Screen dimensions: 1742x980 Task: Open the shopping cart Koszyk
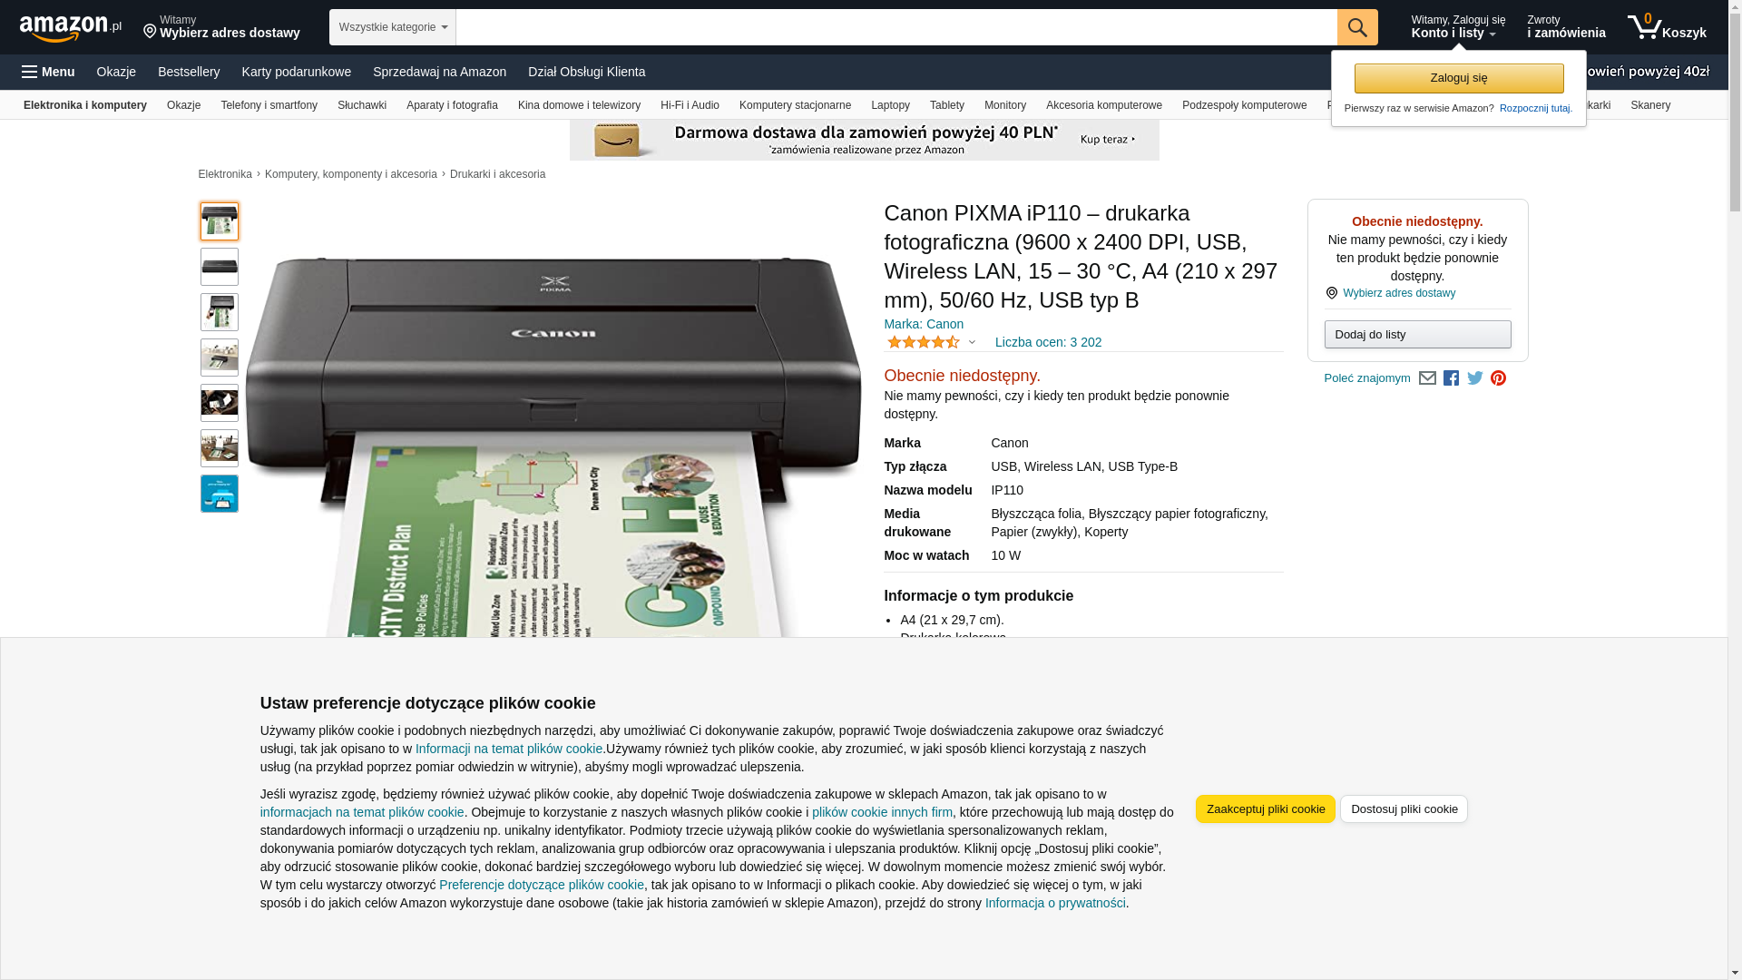[x=1667, y=27]
